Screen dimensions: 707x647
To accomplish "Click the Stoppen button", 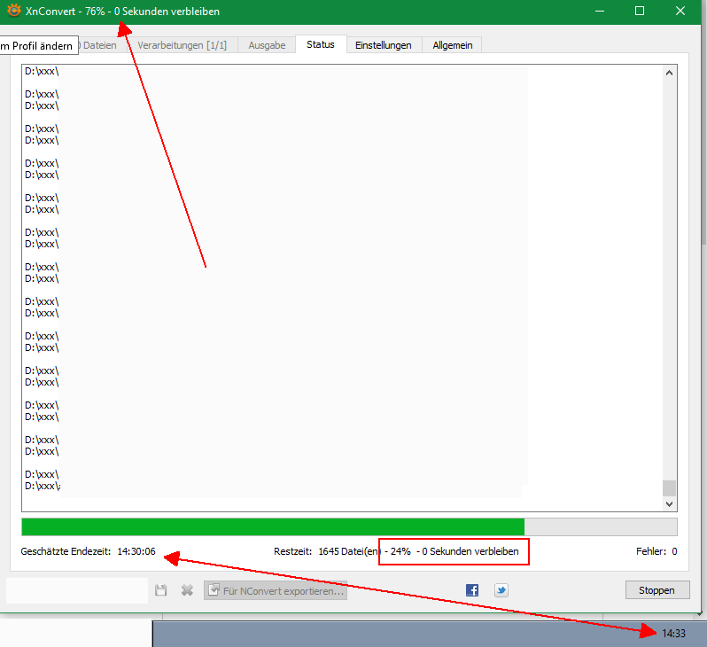I will (x=657, y=590).
